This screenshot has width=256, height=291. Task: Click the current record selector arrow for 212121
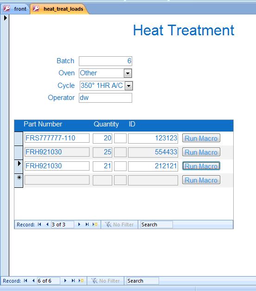[19, 166]
